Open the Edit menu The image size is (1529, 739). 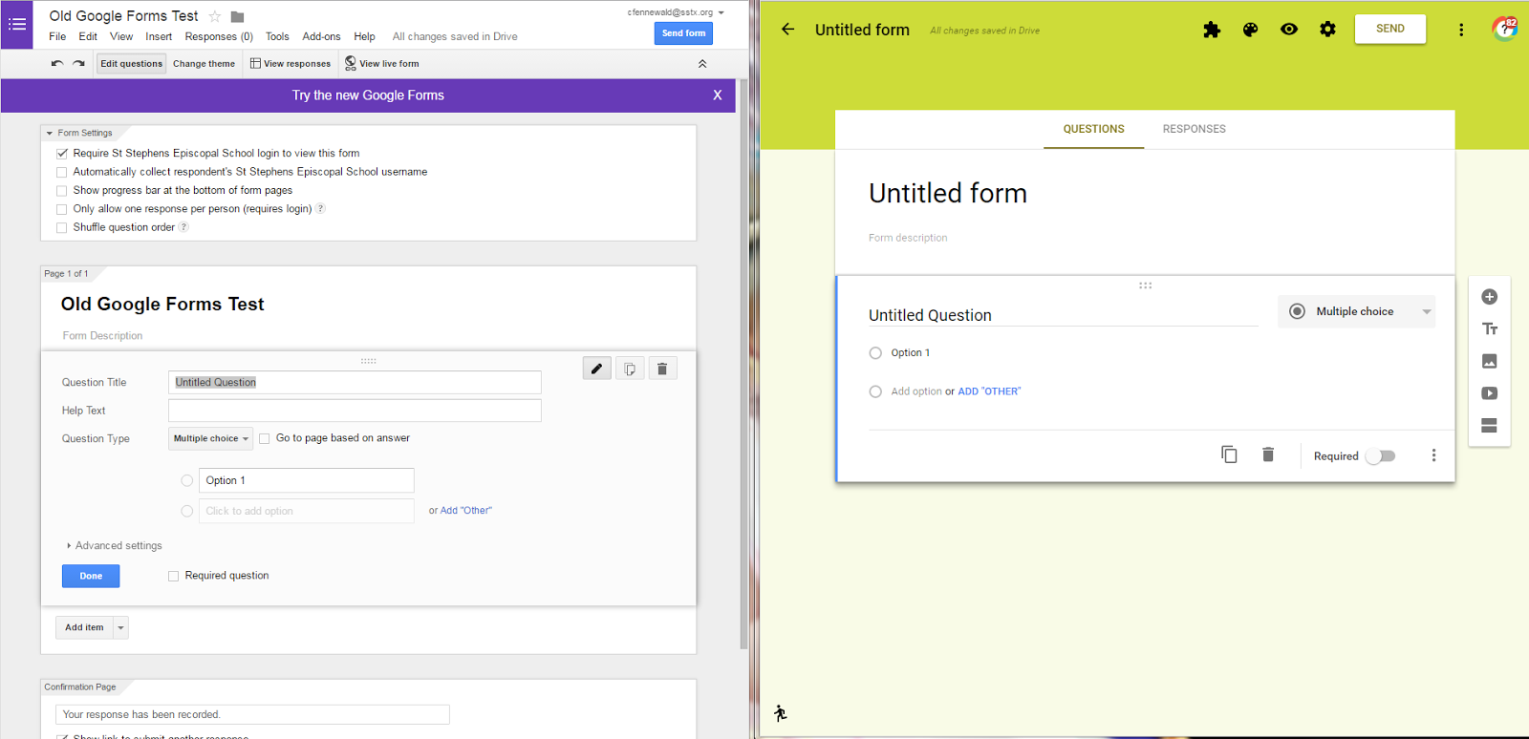88,36
